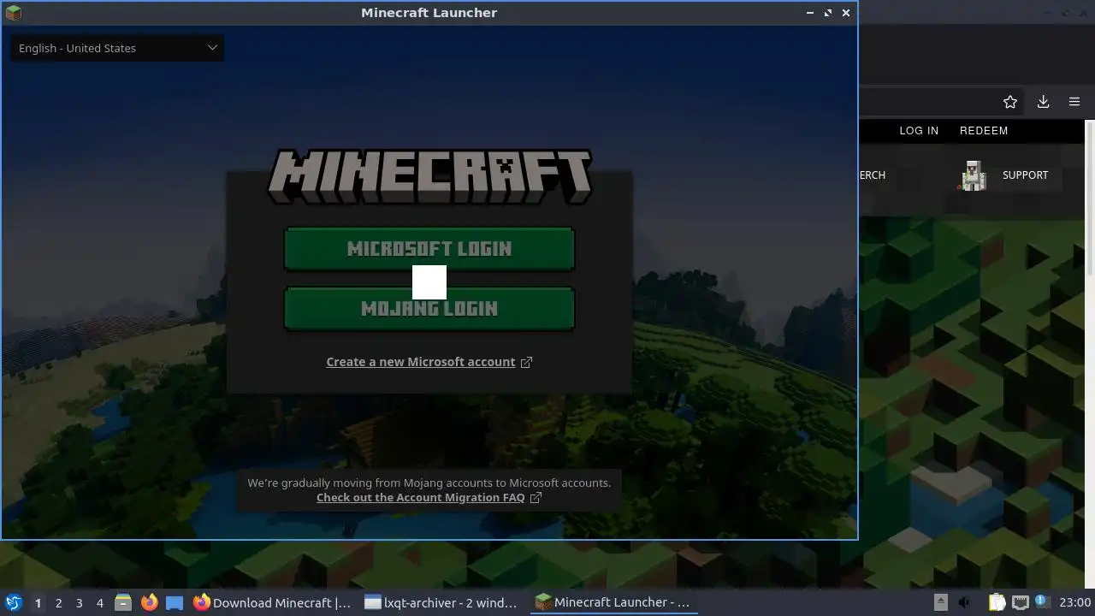Bookmark the page with the browser star icon
This screenshot has width=1095, height=616.
(x=1010, y=102)
